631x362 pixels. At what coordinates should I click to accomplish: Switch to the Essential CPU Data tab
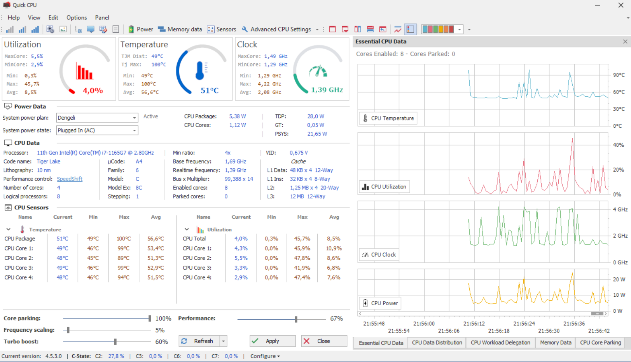[x=381, y=343]
